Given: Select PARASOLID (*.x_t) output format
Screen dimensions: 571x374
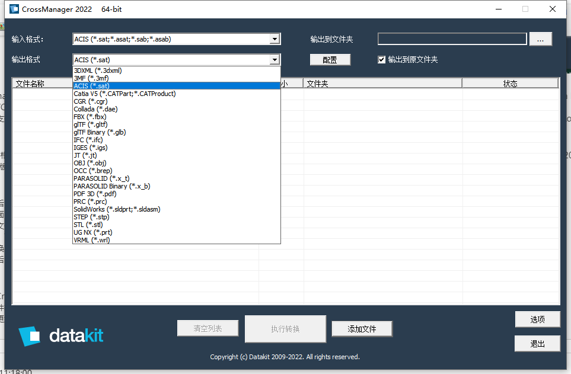Looking at the screenshot, I should [177, 178].
